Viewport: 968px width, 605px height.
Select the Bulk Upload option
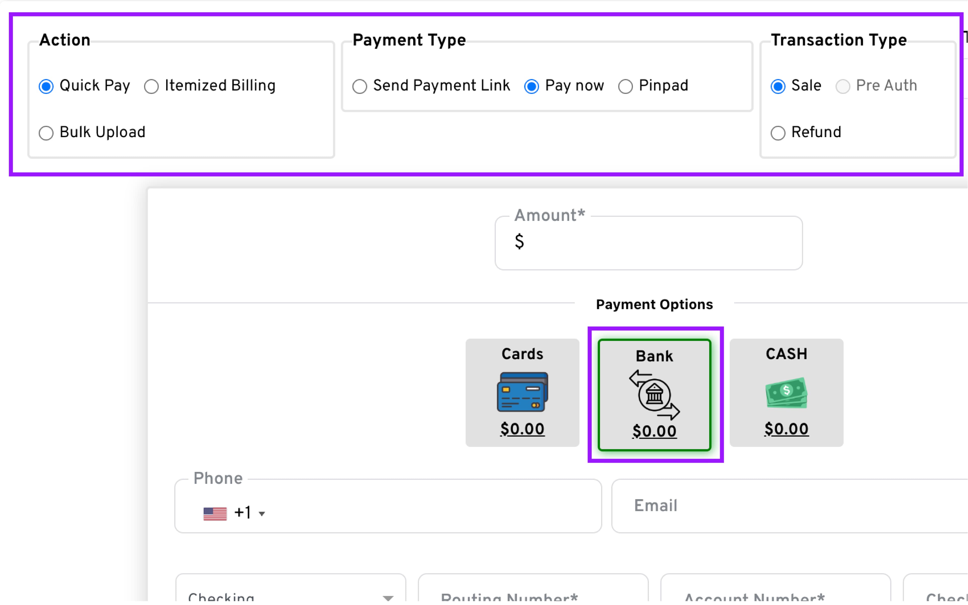point(46,133)
